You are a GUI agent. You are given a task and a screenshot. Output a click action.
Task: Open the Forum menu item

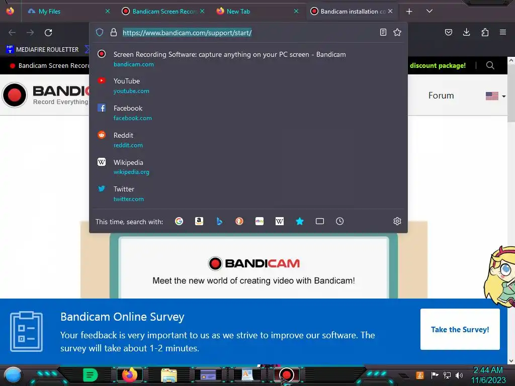click(441, 95)
